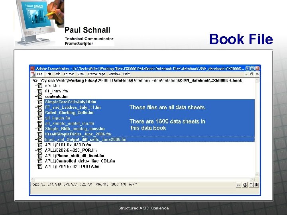The height and width of the screenshot is (215, 287).
Task: Click file icon beside APLL\Controlled_delay_line_CDL.fm
Action: click(x=40, y=161)
